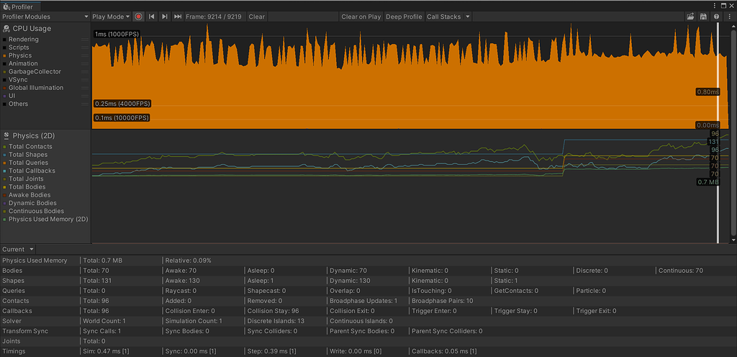The width and height of the screenshot is (737, 357).
Task: Open the profiler kebab options menu
Action: point(730,17)
